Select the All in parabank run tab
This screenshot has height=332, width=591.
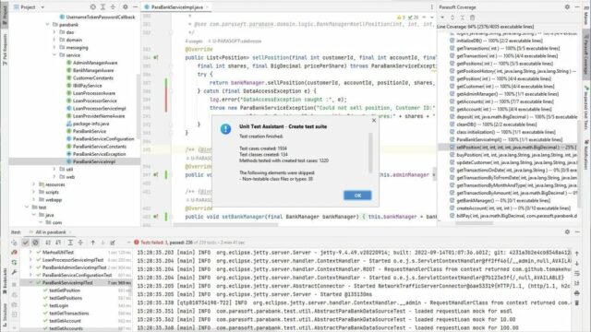point(51,231)
